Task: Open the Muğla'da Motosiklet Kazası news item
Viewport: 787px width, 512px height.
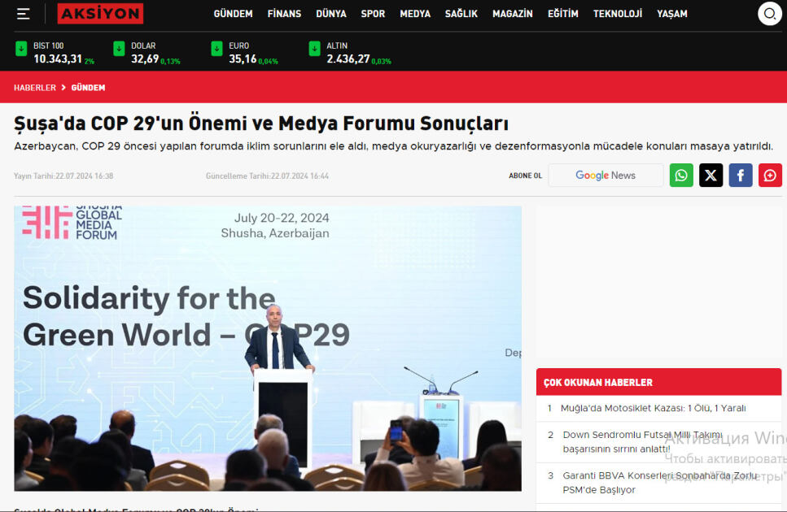Action: pyautogui.click(x=653, y=408)
